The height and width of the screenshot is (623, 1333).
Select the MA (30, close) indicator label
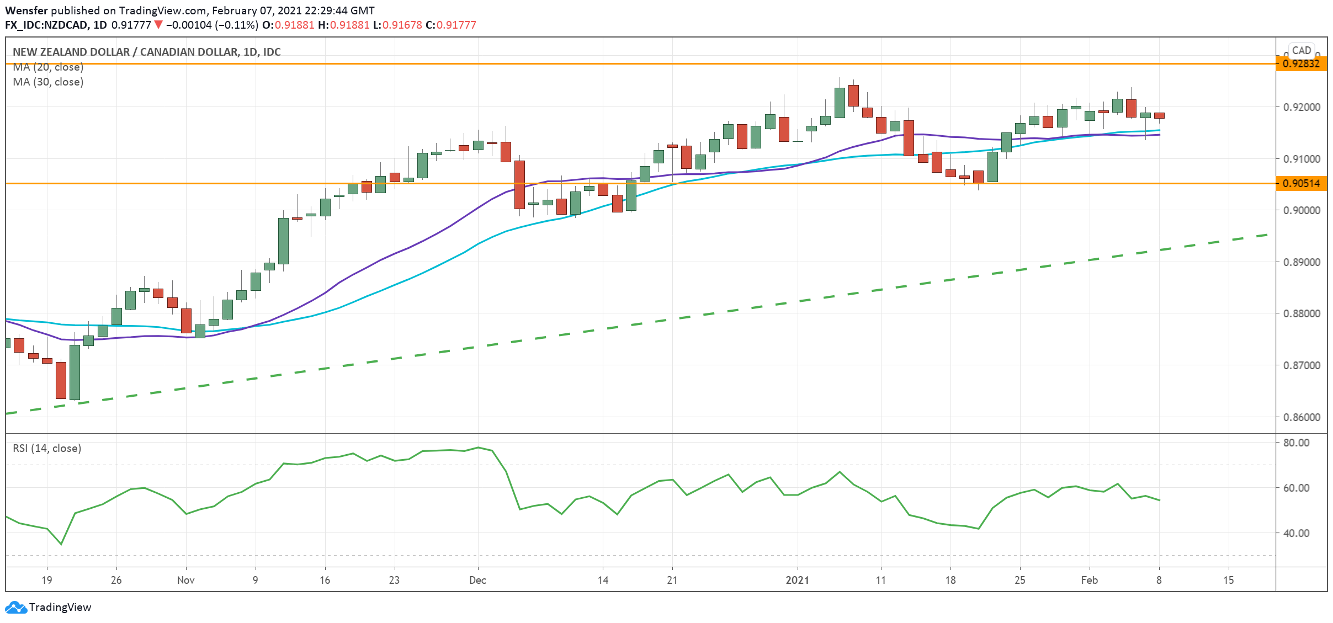47,83
